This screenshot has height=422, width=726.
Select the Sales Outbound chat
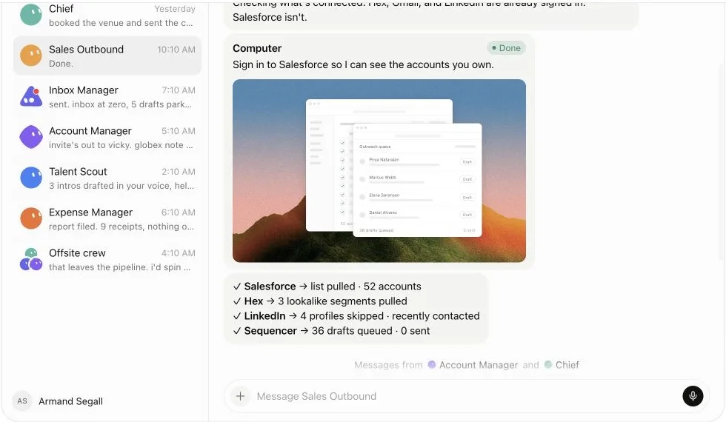107,56
